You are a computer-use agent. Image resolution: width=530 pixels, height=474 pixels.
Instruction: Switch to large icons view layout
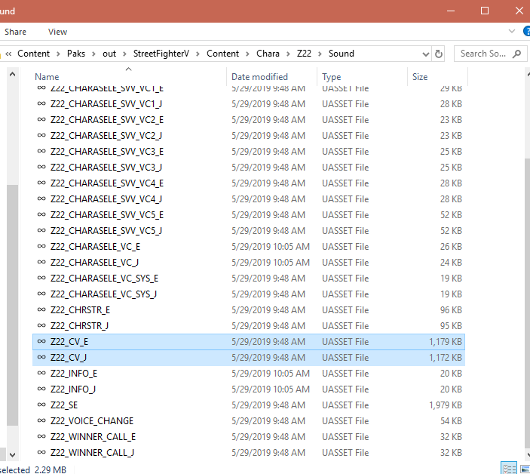tap(525, 469)
